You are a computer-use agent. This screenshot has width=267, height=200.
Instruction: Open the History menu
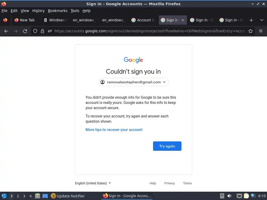38,11
